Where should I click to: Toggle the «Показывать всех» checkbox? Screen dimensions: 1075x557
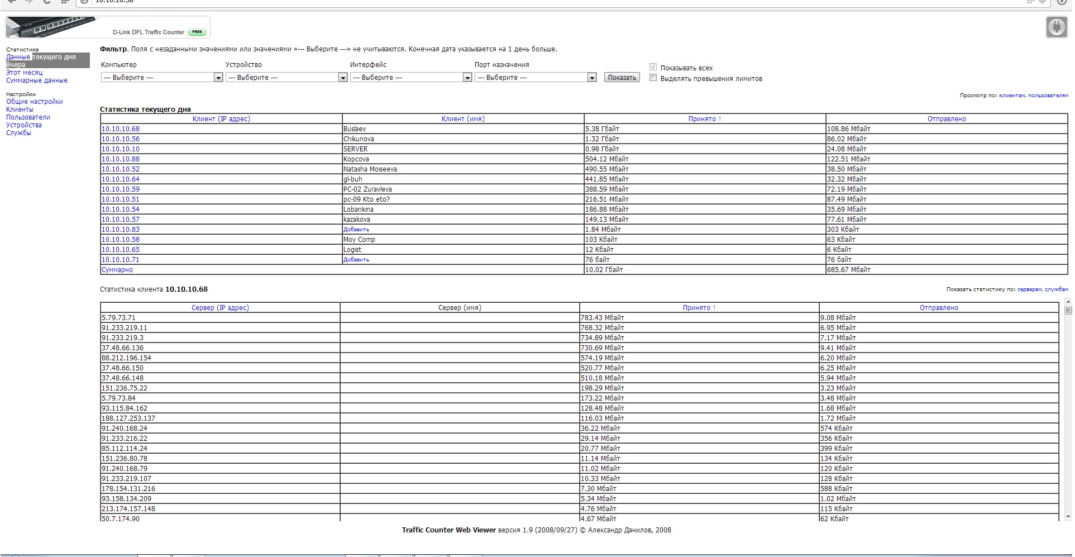[x=653, y=68]
